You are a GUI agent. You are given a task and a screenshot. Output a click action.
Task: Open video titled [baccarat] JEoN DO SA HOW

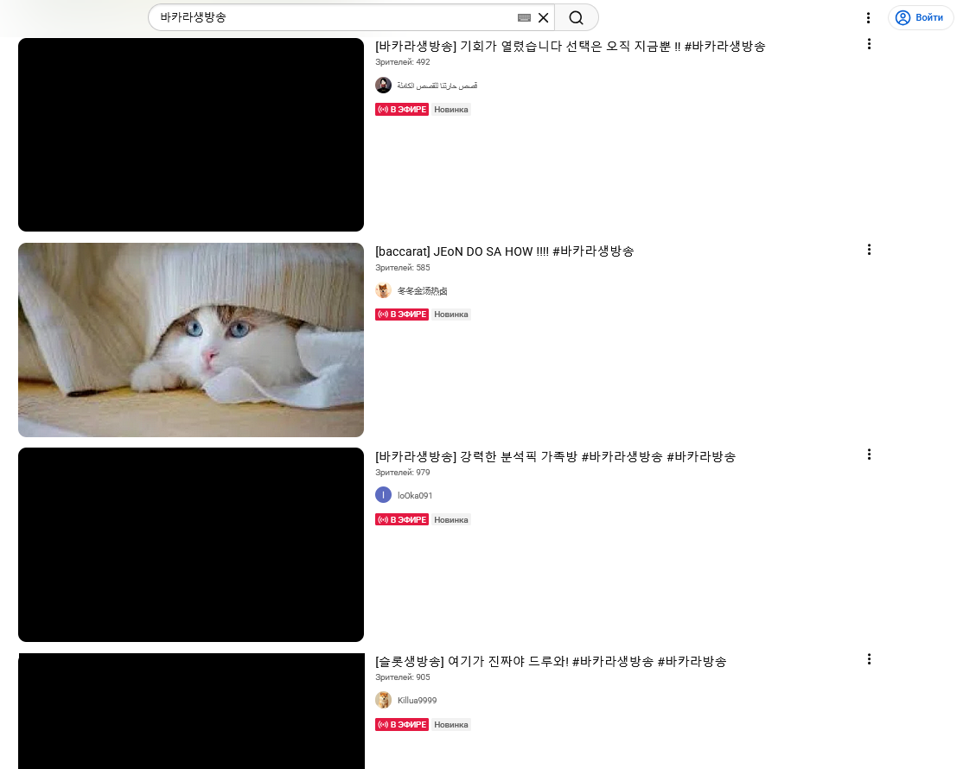coord(504,251)
